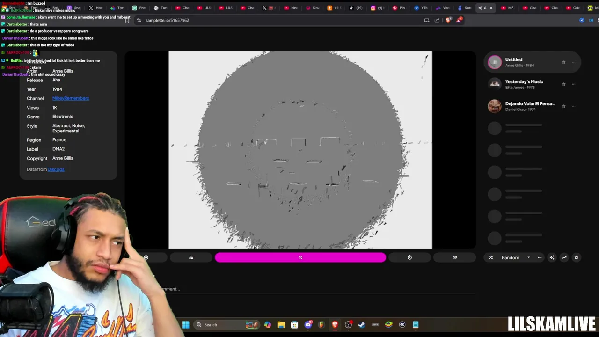599x337 pixels.
Task: Star the Dejando Volar El Pensa track
Action: (564, 106)
